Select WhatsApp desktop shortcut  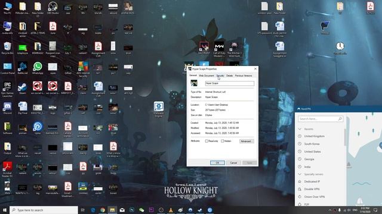pyautogui.click(x=38, y=68)
